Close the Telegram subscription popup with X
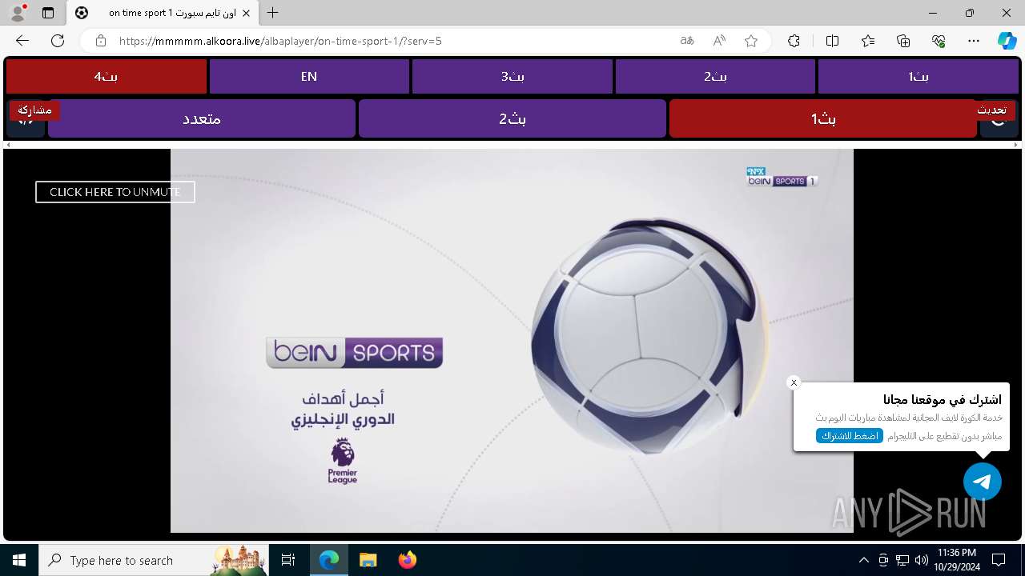The width and height of the screenshot is (1025, 576). click(794, 382)
